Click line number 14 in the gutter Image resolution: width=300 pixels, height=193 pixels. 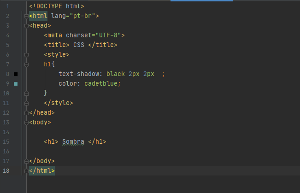6,132
